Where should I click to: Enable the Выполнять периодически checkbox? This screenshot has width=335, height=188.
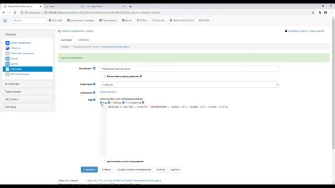(x=105, y=76)
